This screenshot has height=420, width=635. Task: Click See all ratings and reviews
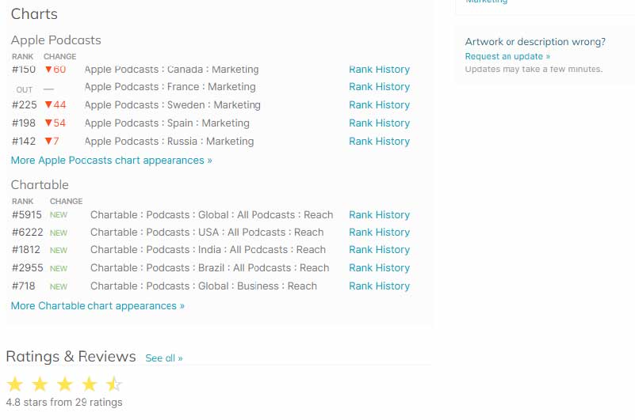pyautogui.click(x=164, y=358)
